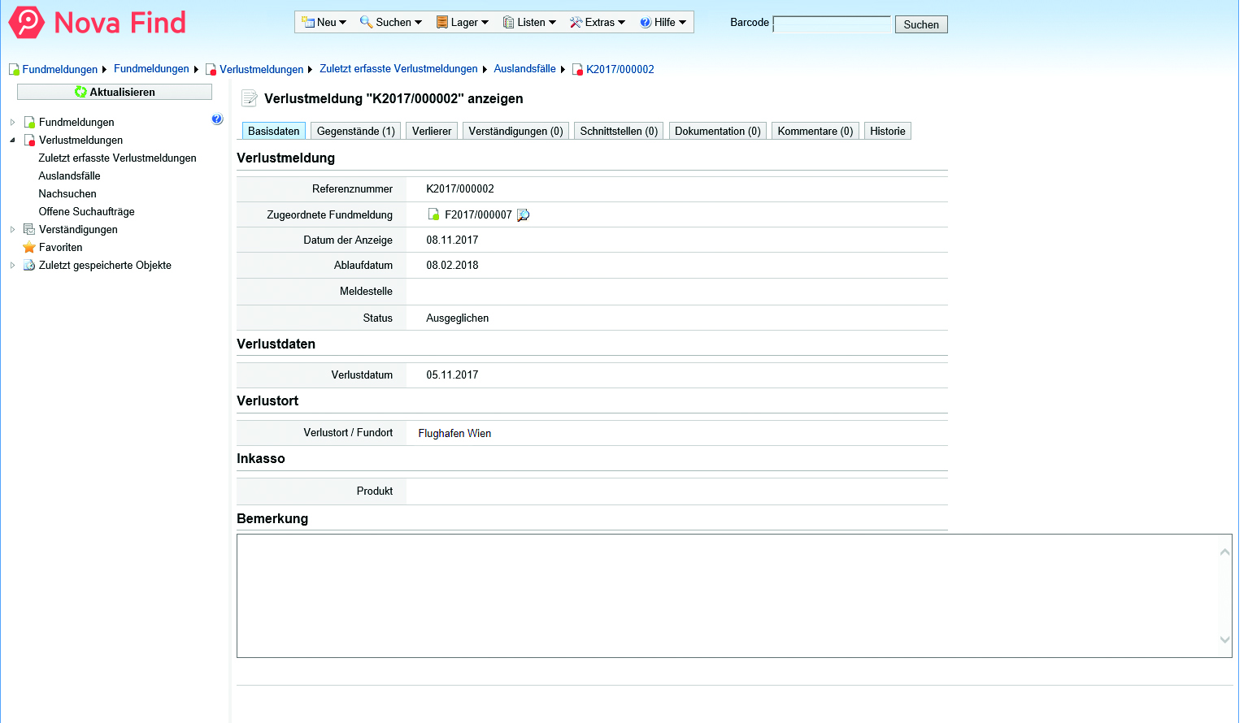The height and width of the screenshot is (723, 1248).
Task: Click the Favoriten star icon
Action: [29, 247]
